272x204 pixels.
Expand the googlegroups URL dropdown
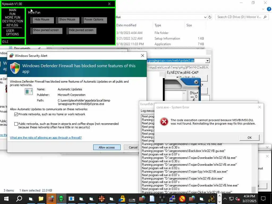point(207,61)
